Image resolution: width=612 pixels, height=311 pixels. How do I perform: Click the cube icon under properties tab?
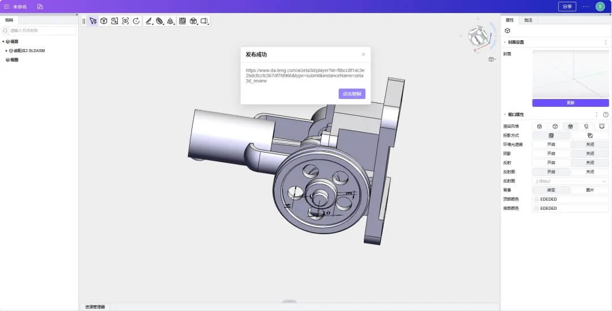(507, 31)
